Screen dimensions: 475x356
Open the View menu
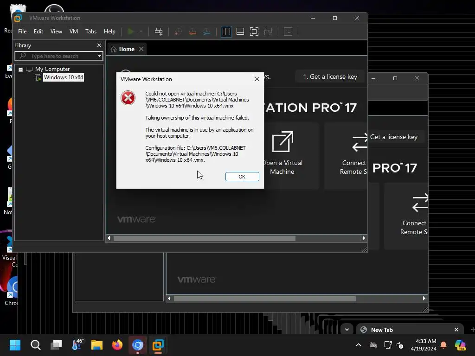(x=56, y=32)
